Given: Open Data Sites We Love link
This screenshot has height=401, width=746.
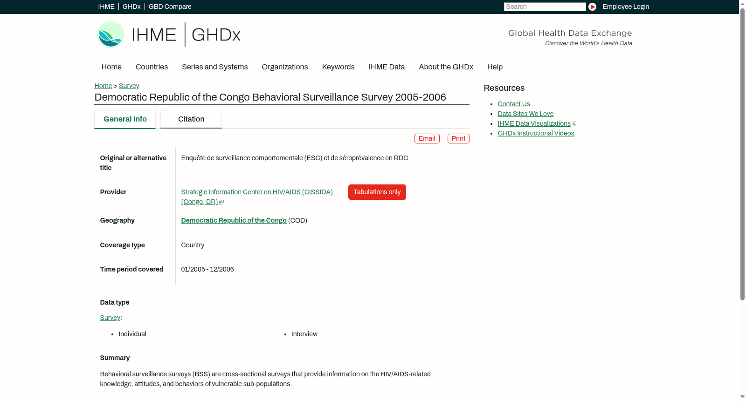Looking at the screenshot, I should pyautogui.click(x=525, y=114).
